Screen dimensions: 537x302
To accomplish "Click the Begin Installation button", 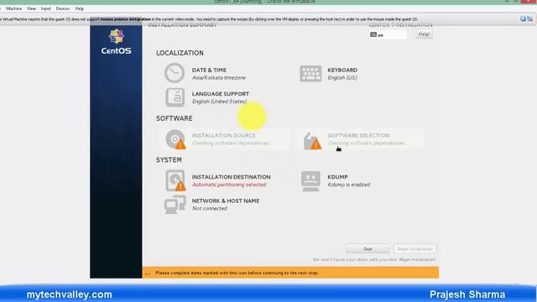I will coord(415,249).
